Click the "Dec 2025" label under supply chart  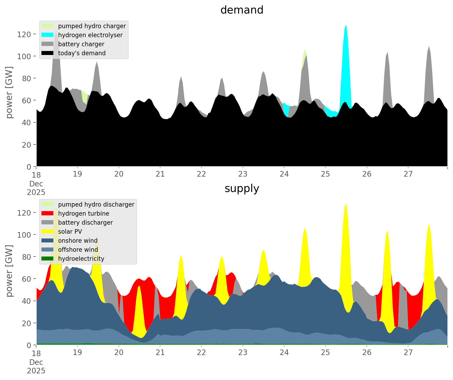coord(36,366)
